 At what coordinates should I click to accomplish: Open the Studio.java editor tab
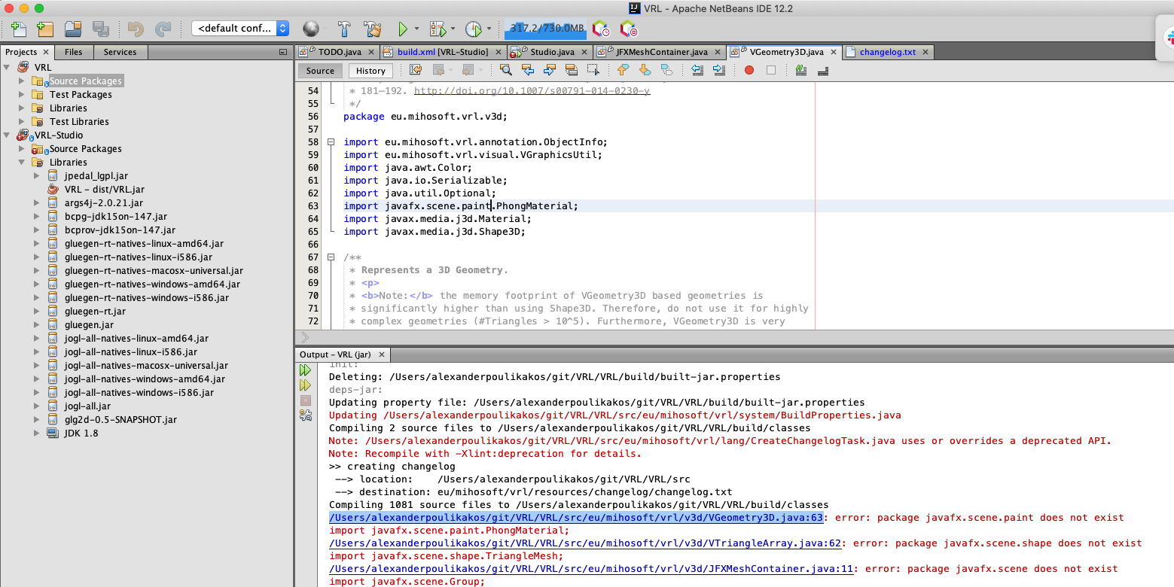point(552,52)
